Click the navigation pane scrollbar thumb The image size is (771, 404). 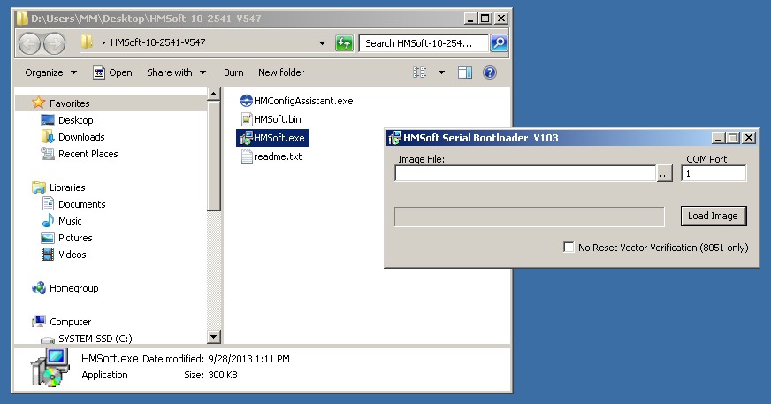[213, 156]
